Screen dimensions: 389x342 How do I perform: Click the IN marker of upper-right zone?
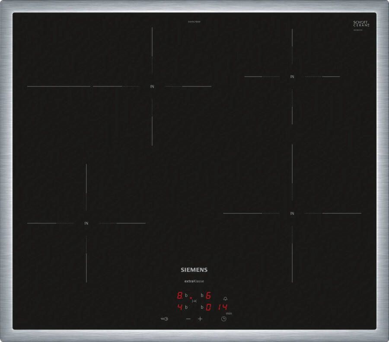[292, 77]
